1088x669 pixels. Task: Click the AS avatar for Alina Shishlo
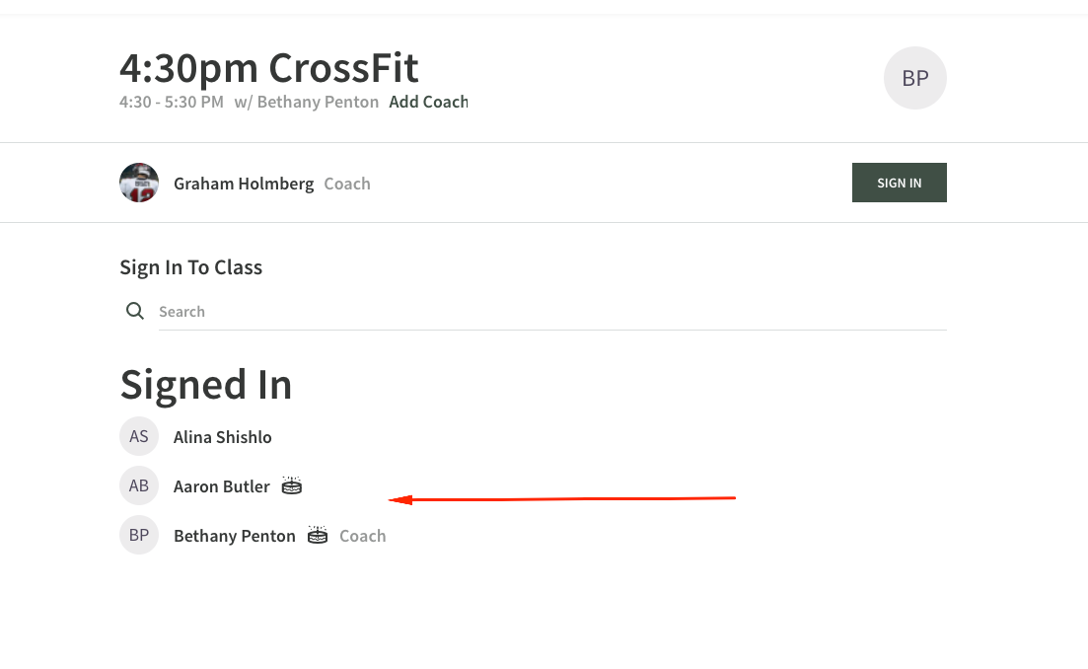tap(139, 436)
